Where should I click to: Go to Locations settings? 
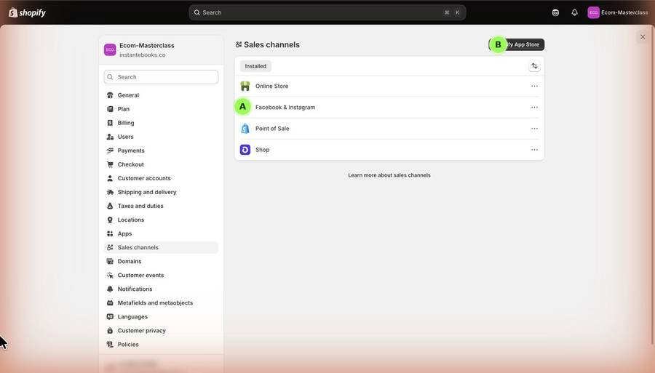(161, 220)
